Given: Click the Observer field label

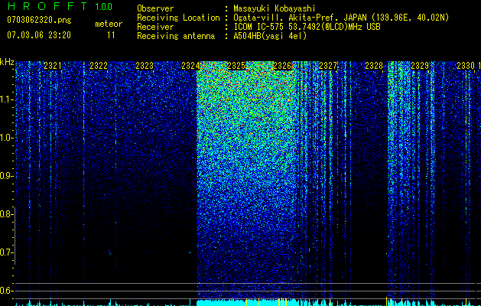Looking at the screenshot, I should 155,8.
